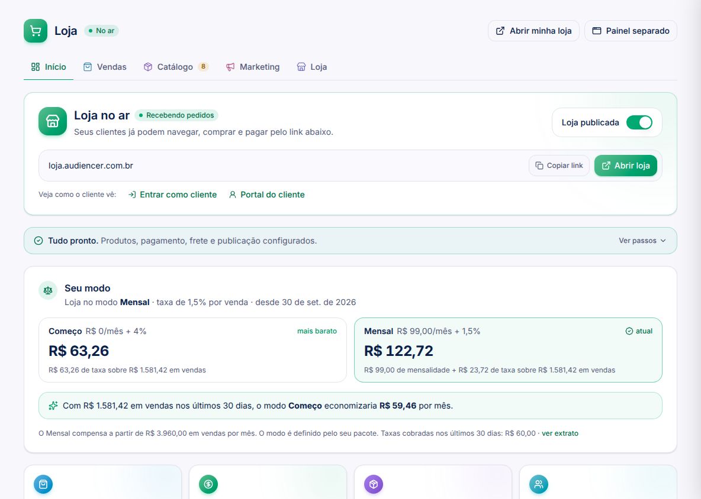Image resolution: width=701 pixels, height=499 pixels.
Task: Click the Entrar como cliente link
Action: [172, 195]
